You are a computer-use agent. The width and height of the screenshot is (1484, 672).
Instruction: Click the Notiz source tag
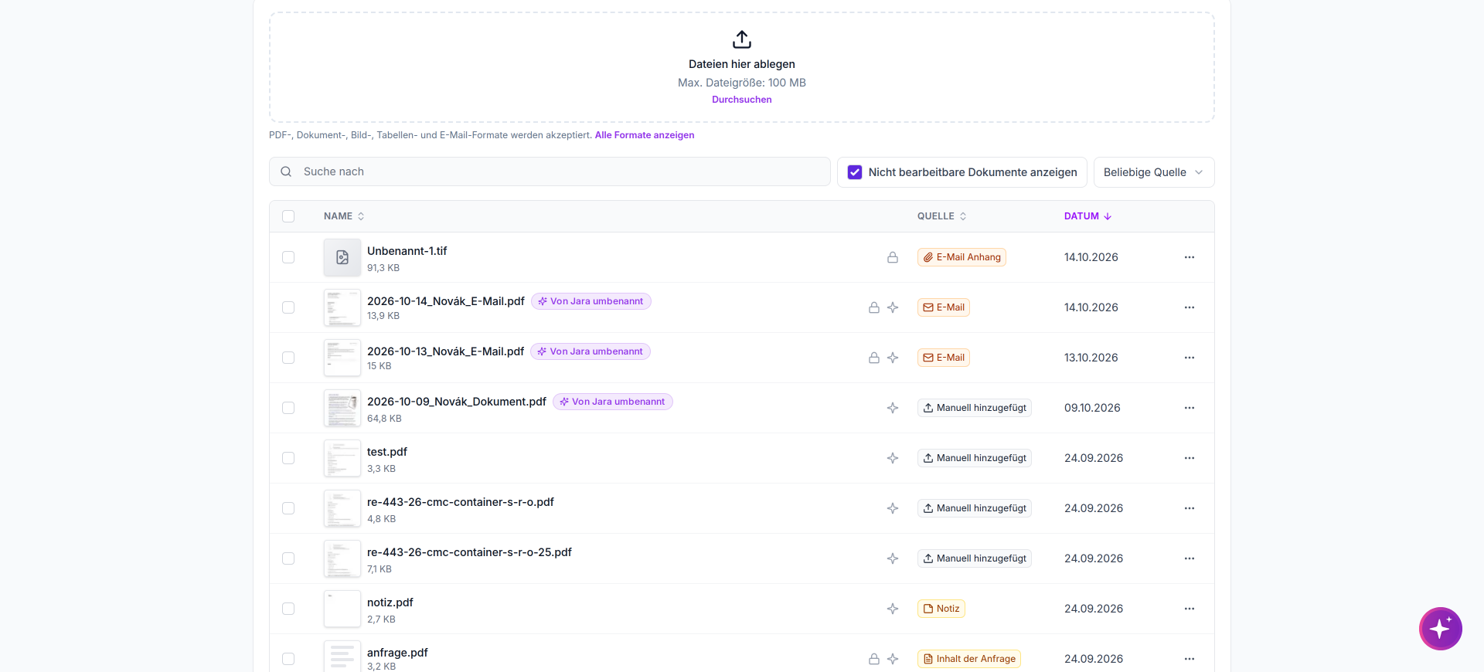point(941,609)
